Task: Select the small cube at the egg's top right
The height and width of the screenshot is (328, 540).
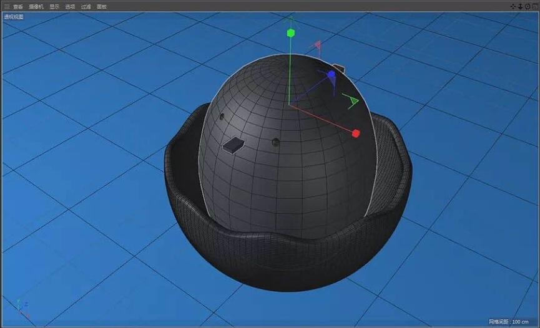Action: (x=339, y=69)
